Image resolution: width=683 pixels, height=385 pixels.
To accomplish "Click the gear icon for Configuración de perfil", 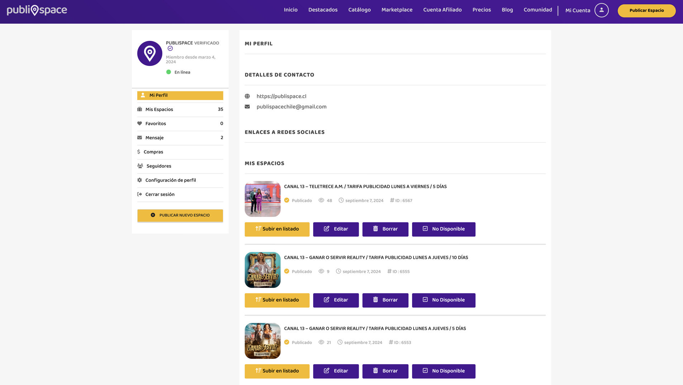I will tap(140, 180).
